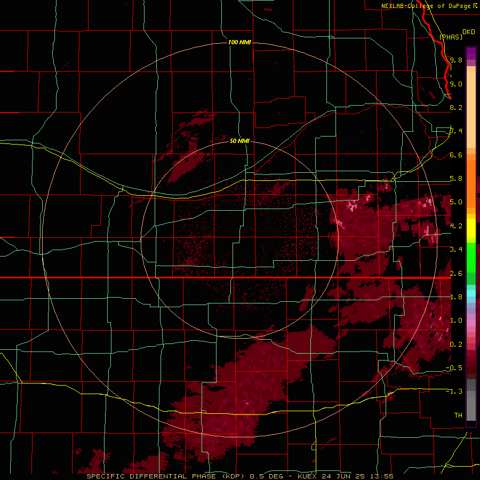The image size is (480, 480).
Task: Click the 5.8 value on the scale
Action: pos(456,179)
